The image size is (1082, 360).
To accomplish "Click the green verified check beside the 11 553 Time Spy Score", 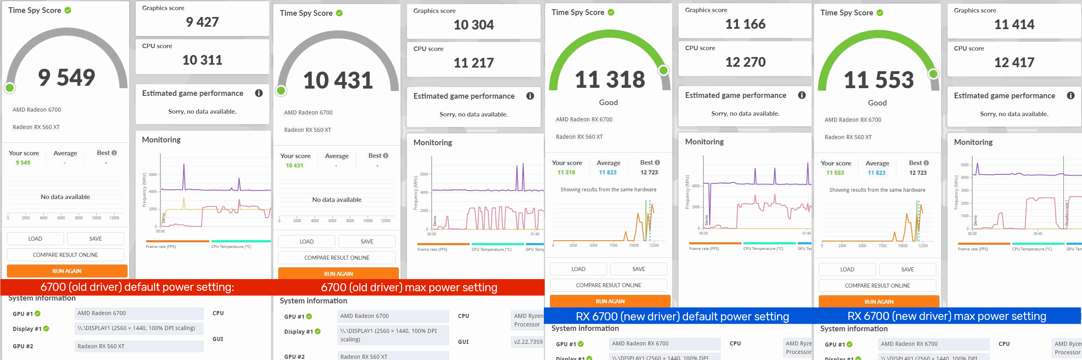I will tap(880, 13).
